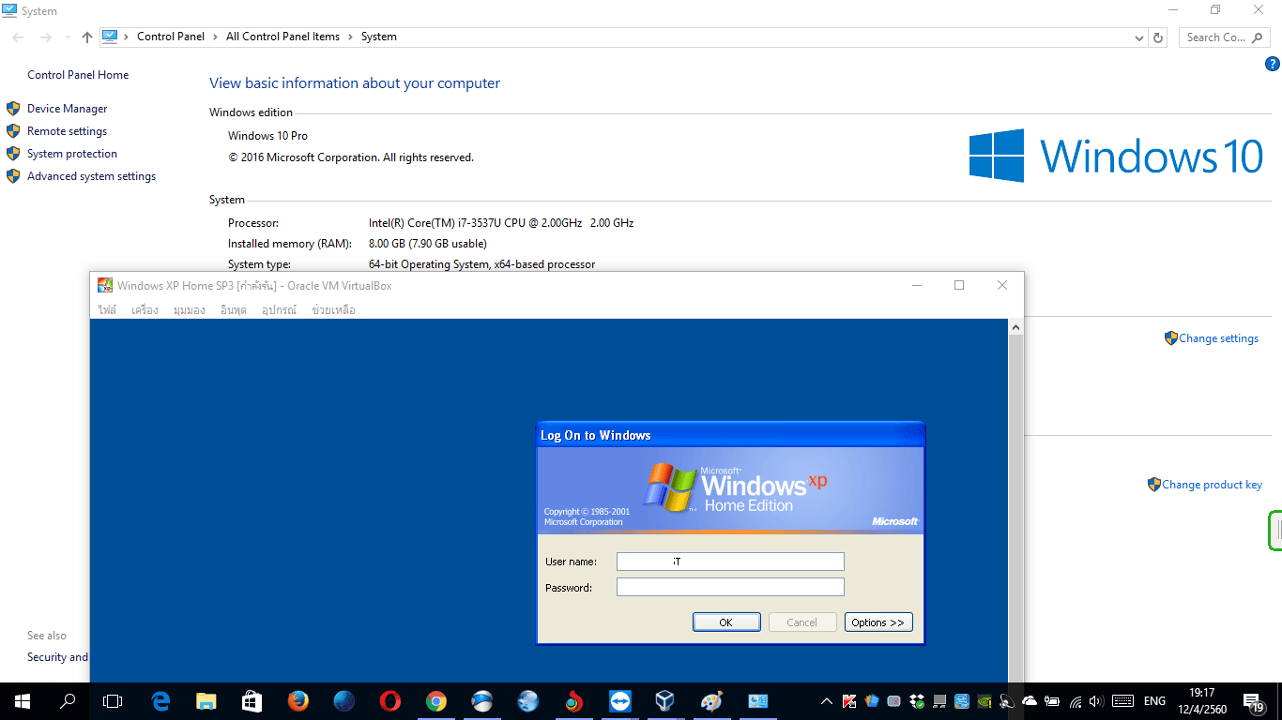Image resolution: width=1282 pixels, height=720 pixels.
Task: Click the blue Help question mark icon
Action: [x=1273, y=65]
